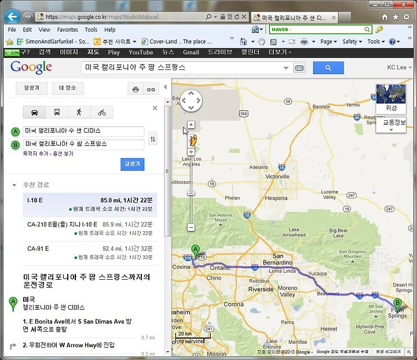Click the 내 장소 button
The width and height of the screenshot is (417, 360).
(68, 88)
